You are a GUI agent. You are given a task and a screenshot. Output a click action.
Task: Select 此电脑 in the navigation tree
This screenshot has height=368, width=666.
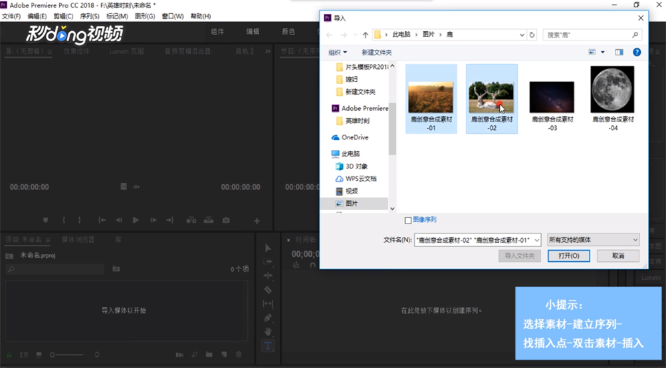pyautogui.click(x=350, y=154)
